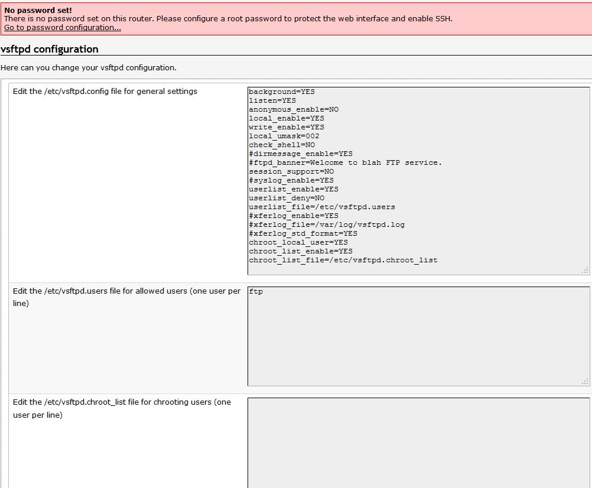This screenshot has width=592, height=488.
Task: Click the line '#xferlog_file=/var/log/vsftpd.log'
Action: pos(327,225)
